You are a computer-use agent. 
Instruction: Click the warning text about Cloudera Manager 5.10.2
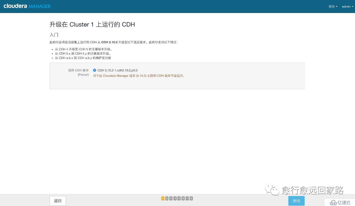139,76
